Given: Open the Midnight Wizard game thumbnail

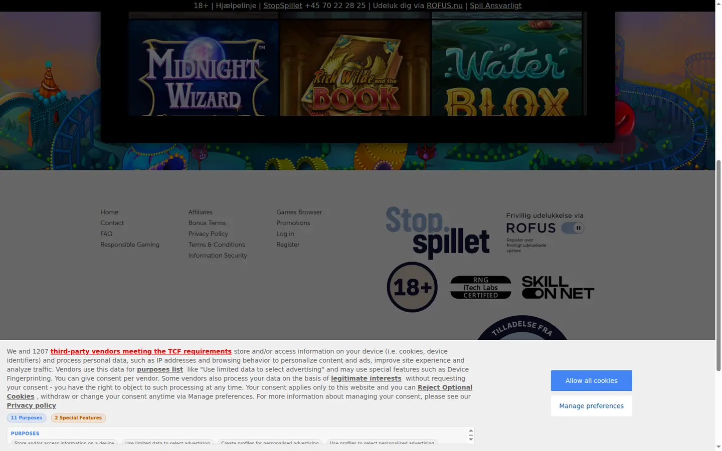Looking at the screenshot, I should point(204,68).
